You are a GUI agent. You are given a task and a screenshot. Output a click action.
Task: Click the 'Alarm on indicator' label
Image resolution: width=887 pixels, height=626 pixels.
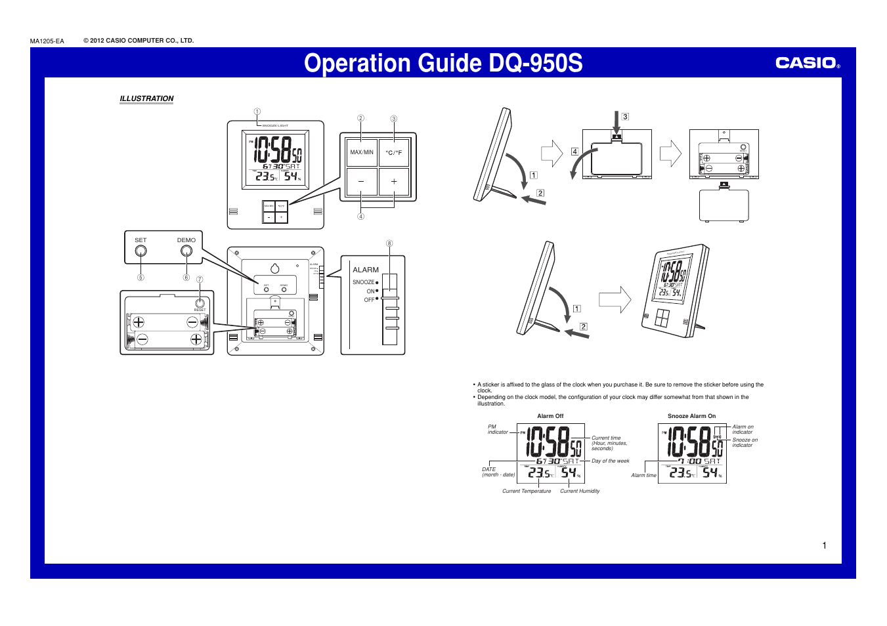(743, 429)
